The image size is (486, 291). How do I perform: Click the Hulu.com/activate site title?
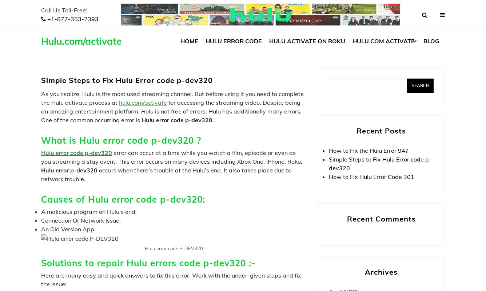(81, 41)
